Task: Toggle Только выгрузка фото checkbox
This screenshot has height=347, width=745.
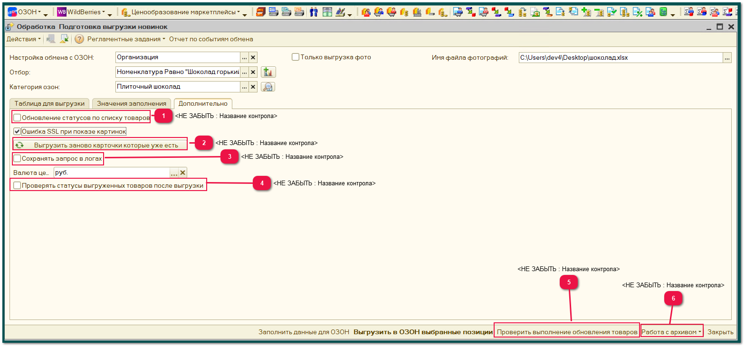Action: point(296,57)
